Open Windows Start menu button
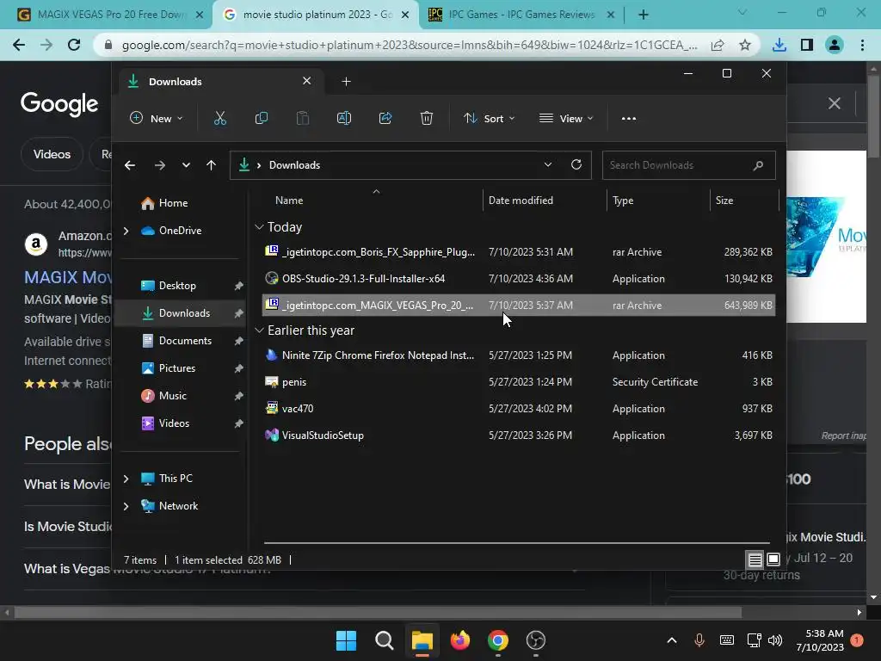This screenshot has width=881, height=661. [346, 640]
